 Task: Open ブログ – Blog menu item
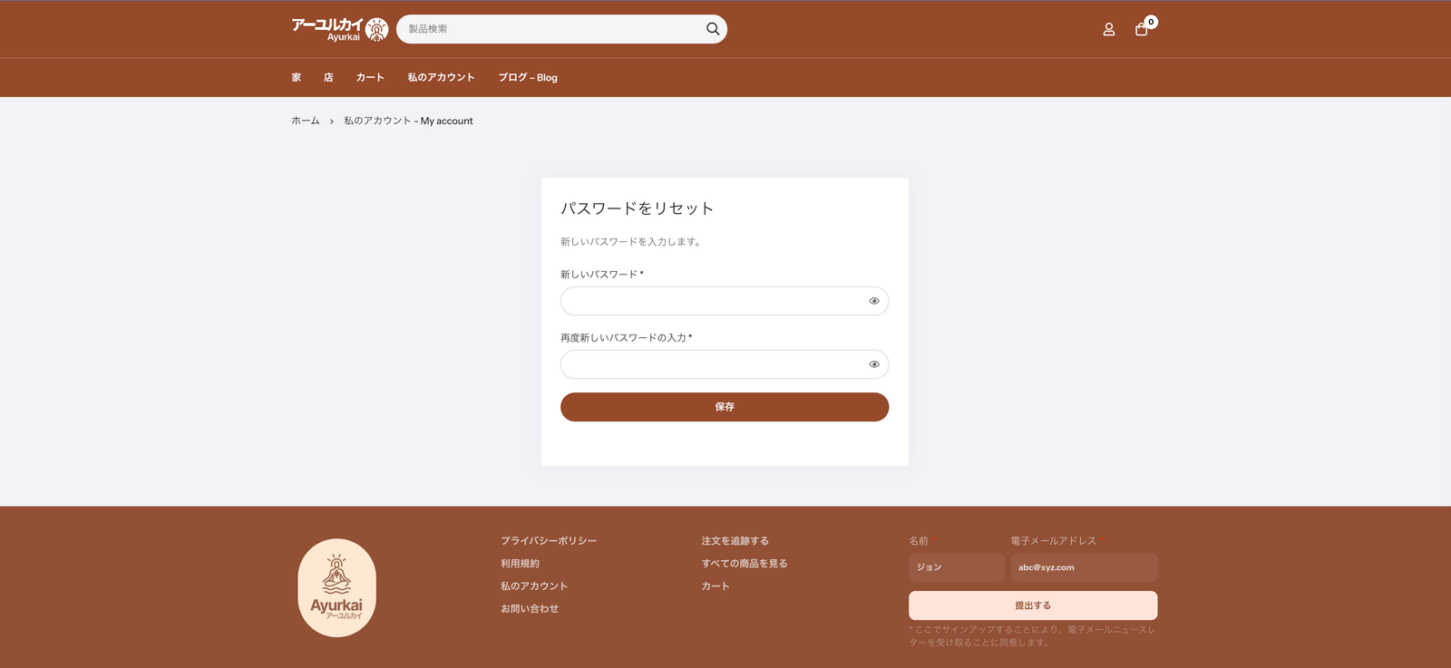coord(528,78)
